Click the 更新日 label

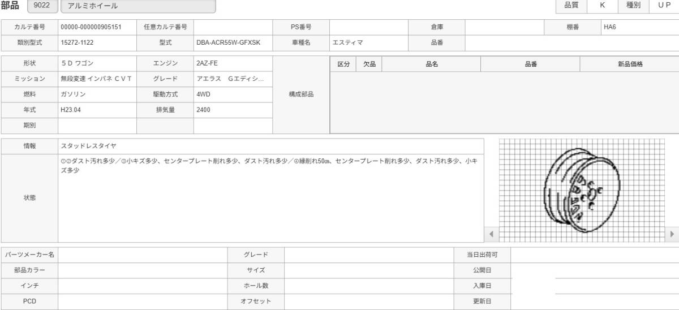click(x=482, y=302)
